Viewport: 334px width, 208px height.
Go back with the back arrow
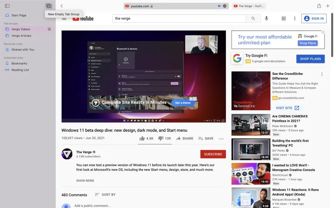pyautogui.click(x=62, y=6)
